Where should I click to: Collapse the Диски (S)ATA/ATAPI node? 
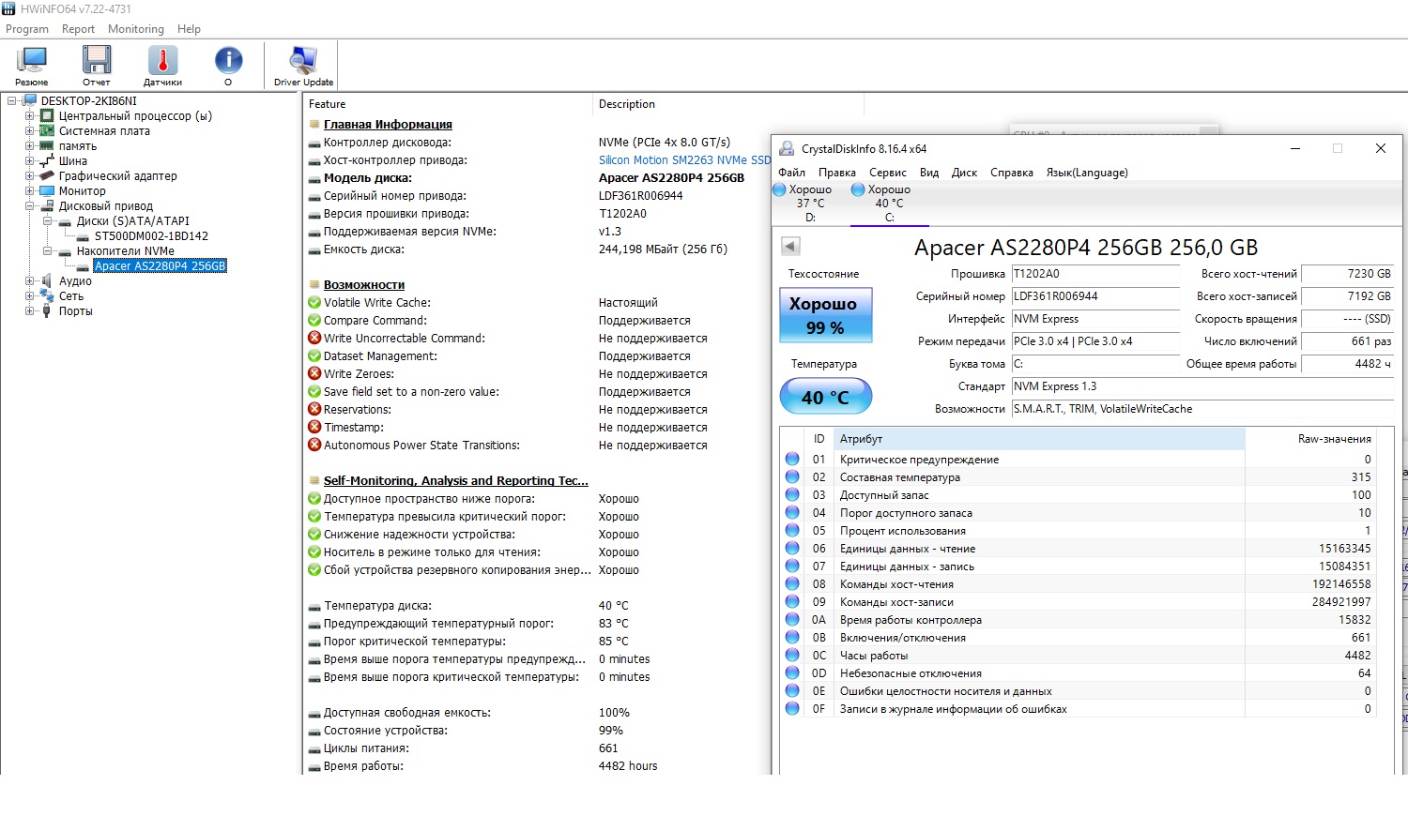point(48,221)
